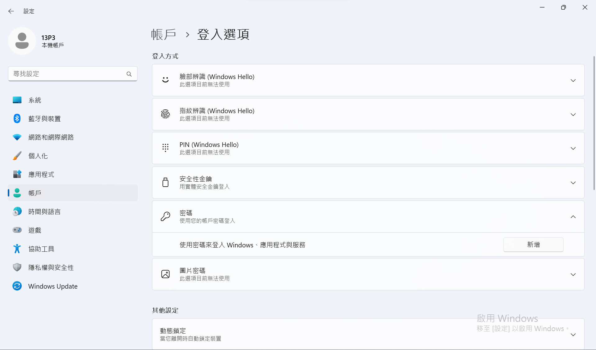Click the fingerprint recognition icon
Viewport: 596px width, 350px height.
click(x=165, y=114)
